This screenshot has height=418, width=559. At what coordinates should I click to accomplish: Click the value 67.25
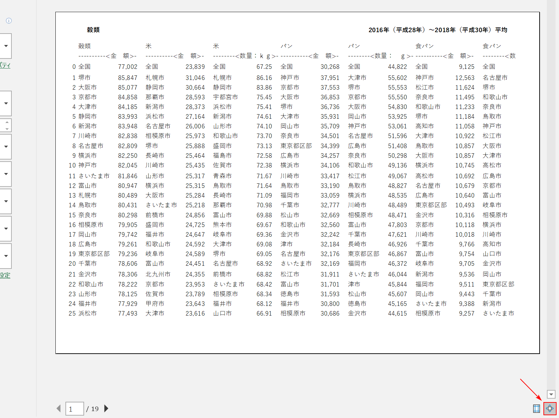pyautogui.click(x=264, y=67)
